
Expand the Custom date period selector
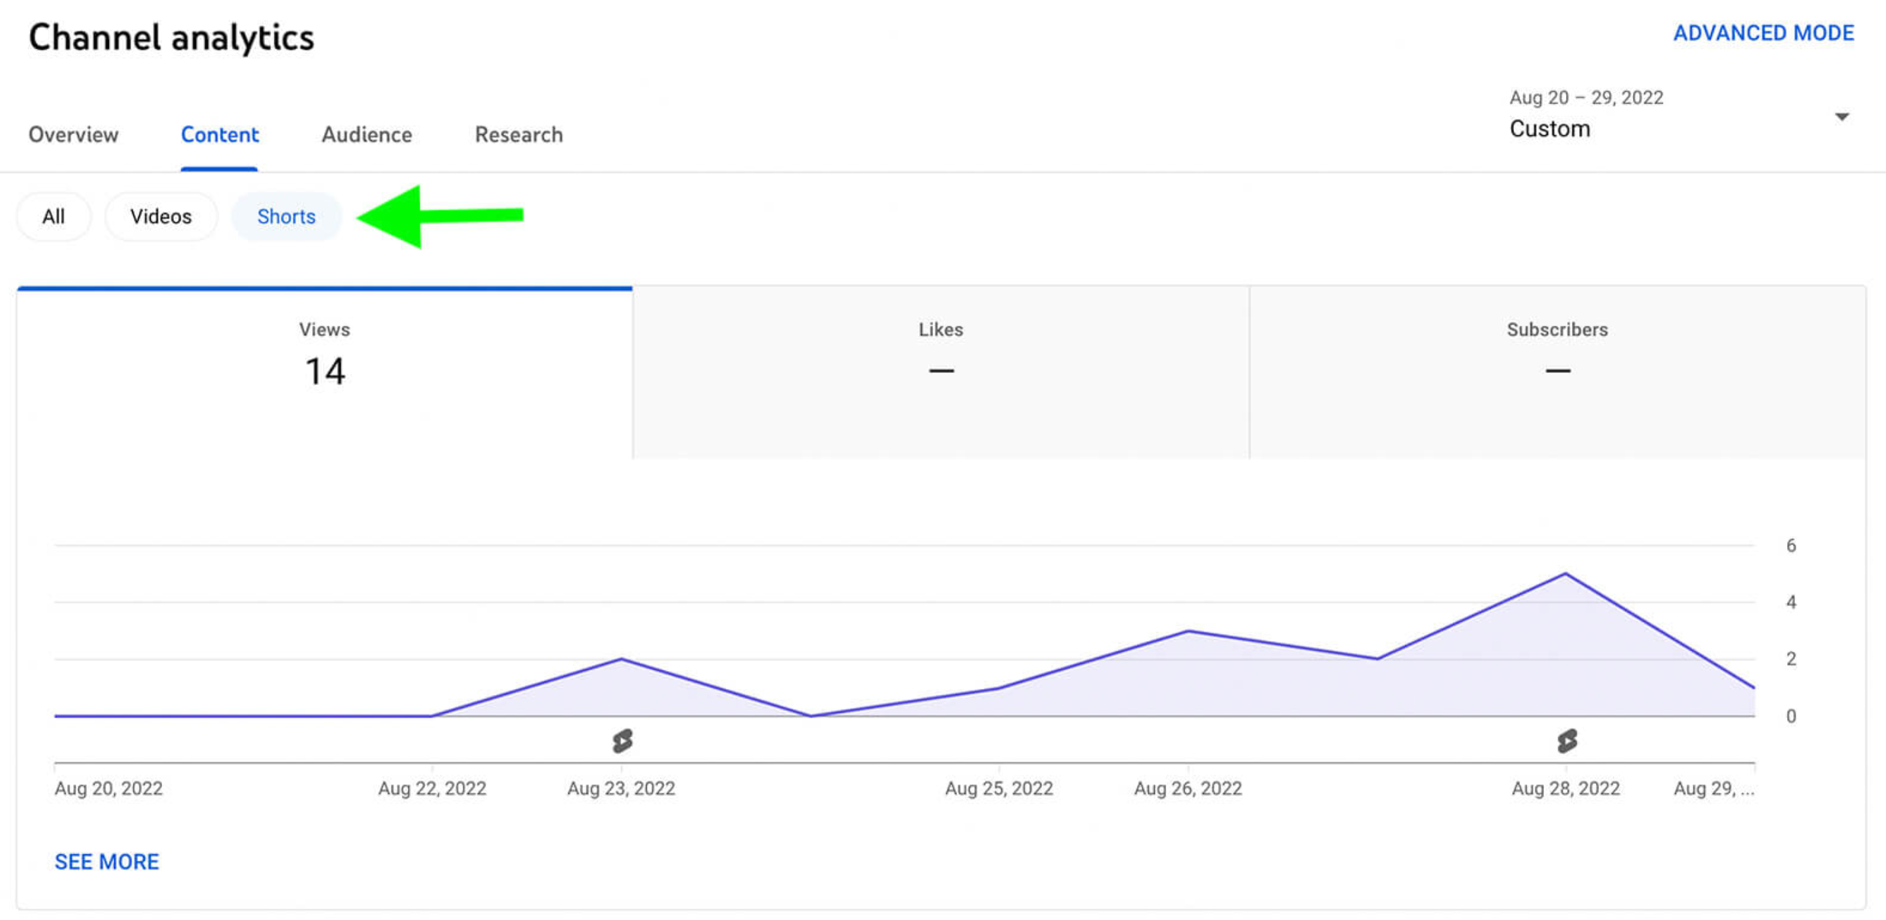(x=1550, y=129)
